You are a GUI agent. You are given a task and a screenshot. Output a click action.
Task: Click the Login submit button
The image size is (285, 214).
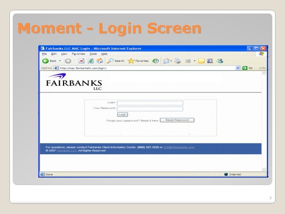(122, 115)
